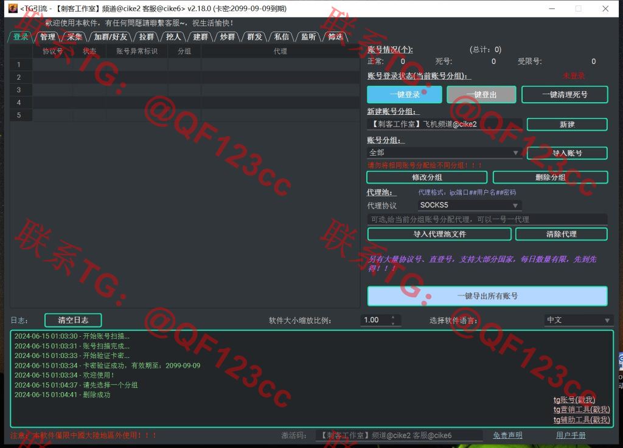Open the 私信 tab

click(282, 37)
